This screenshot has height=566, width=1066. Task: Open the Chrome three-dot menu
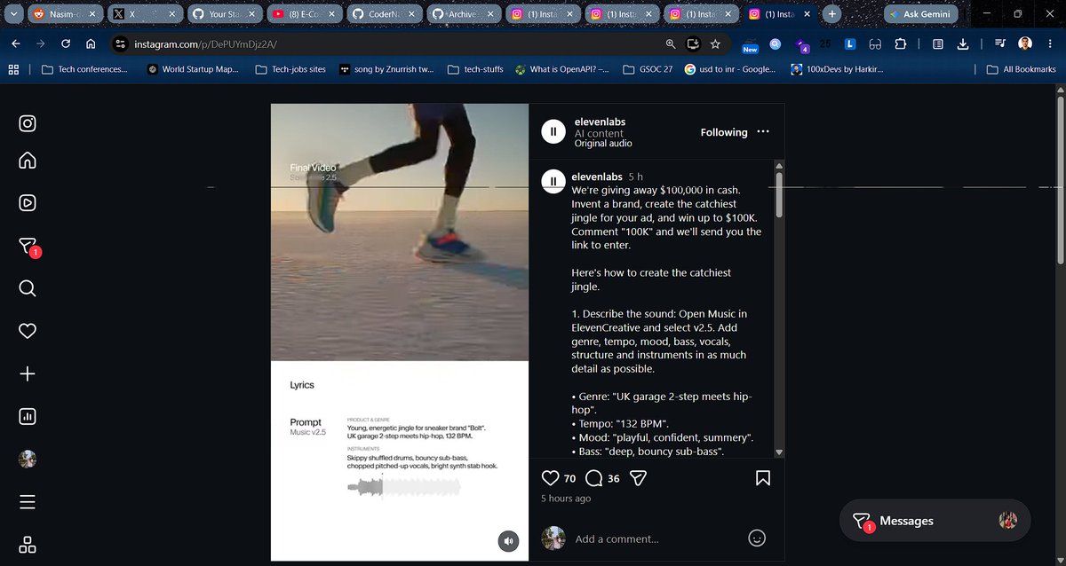pos(1050,43)
